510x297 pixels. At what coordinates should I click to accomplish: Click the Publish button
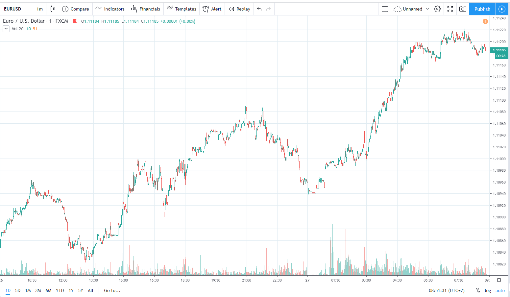482,9
